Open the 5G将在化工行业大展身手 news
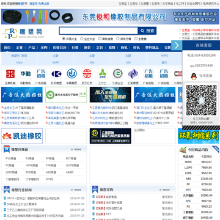Viewport: 220px width, 220px height. coord(22,204)
